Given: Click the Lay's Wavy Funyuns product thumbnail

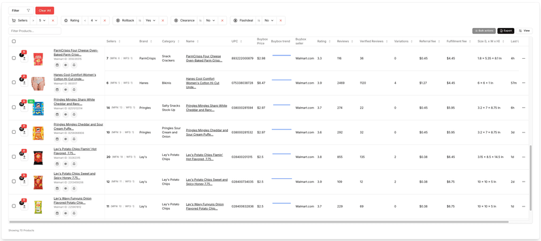Looking at the screenshot, I should [38, 207].
